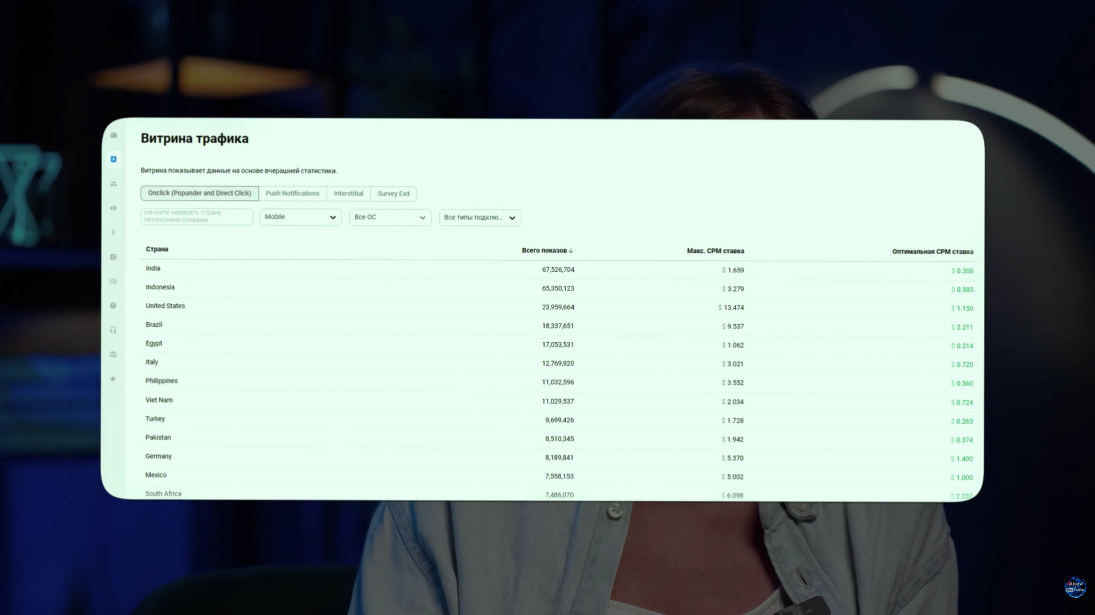Select the Italy country name
The image size is (1095, 615).
[152, 362]
